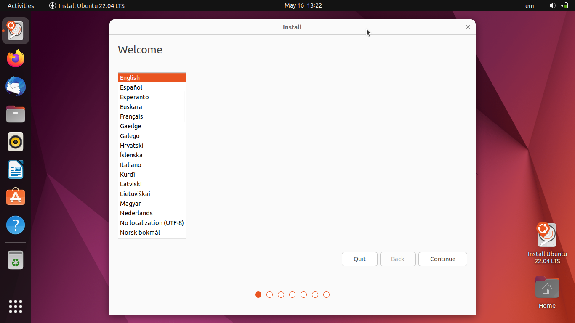This screenshot has width=575, height=323.
Task: Select Norsk bokmål language
Action: 152,233
